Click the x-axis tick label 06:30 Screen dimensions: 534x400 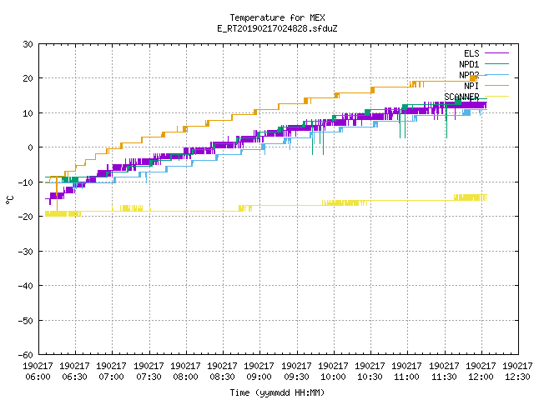74,377
